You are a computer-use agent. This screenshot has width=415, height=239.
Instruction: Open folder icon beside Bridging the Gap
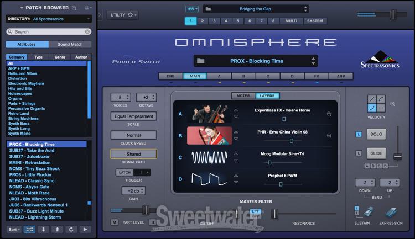tap(208, 9)
